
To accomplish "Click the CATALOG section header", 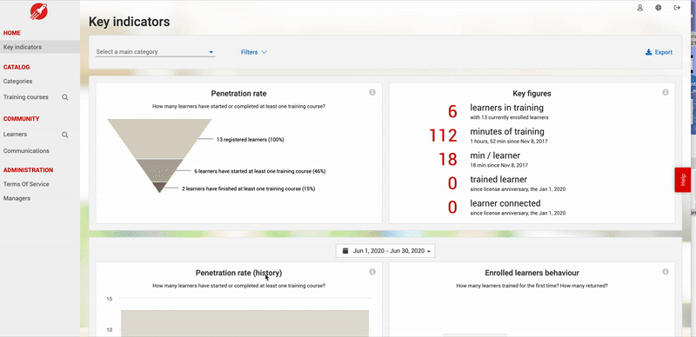I will [x=17, y=67].
